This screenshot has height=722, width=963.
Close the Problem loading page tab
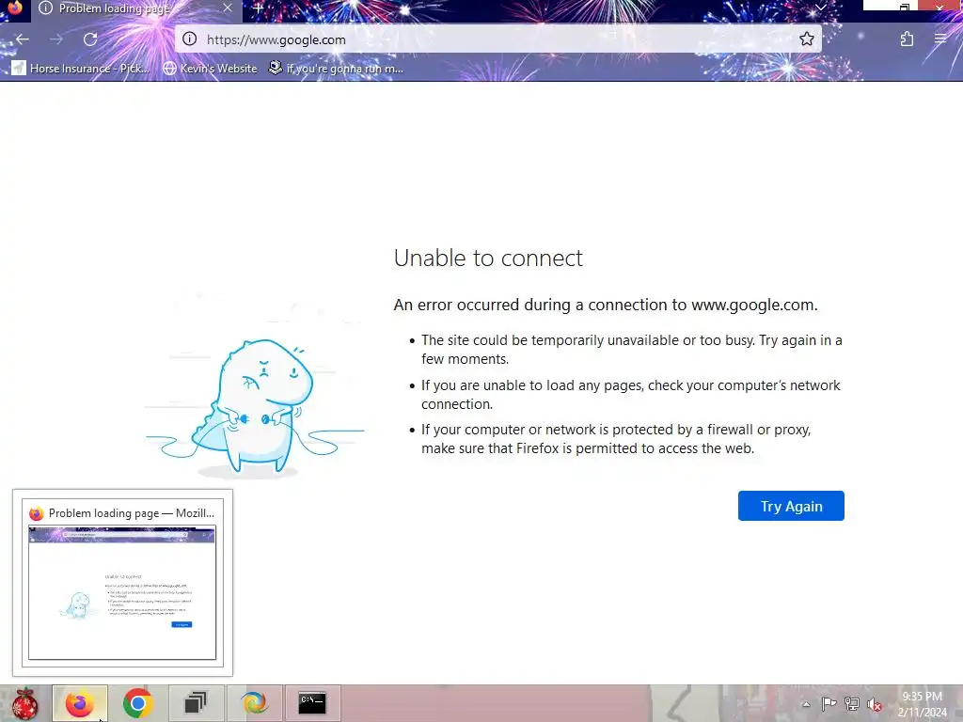(x=228, y=8)
